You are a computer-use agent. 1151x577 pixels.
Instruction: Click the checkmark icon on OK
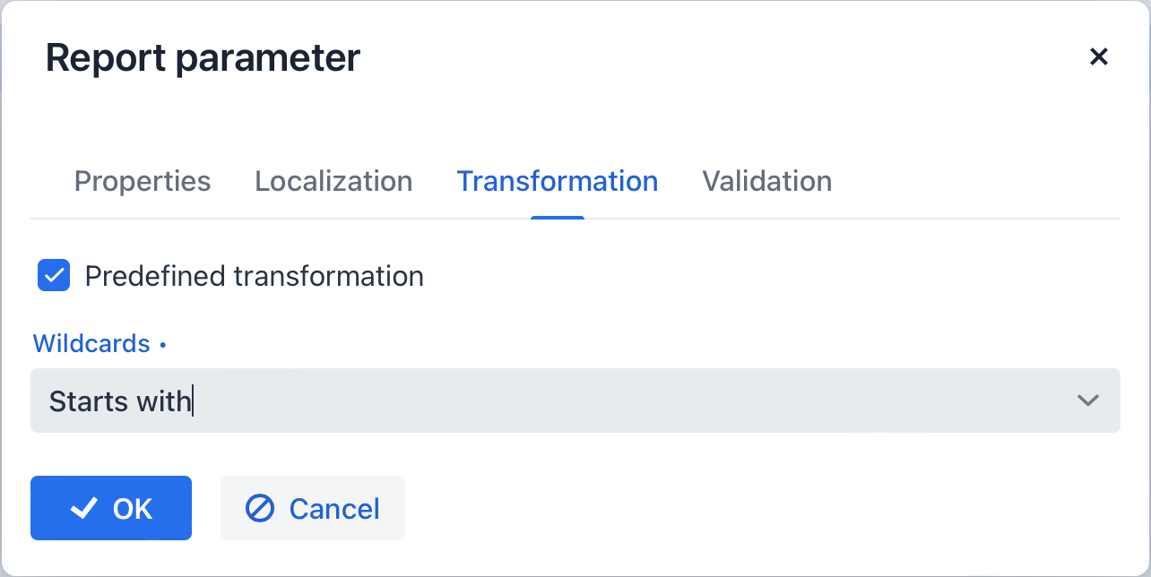[x=84, y=509]
